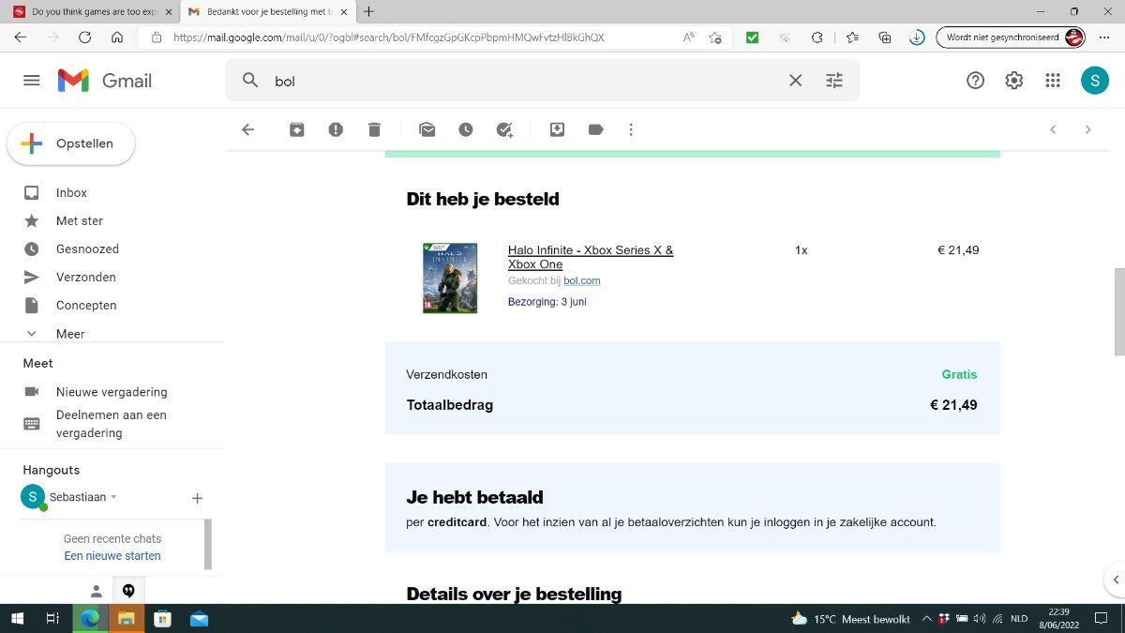Click Opstellen to compose an email
The height and width of the screenshot is (633, 1125).
click(71, 143)
